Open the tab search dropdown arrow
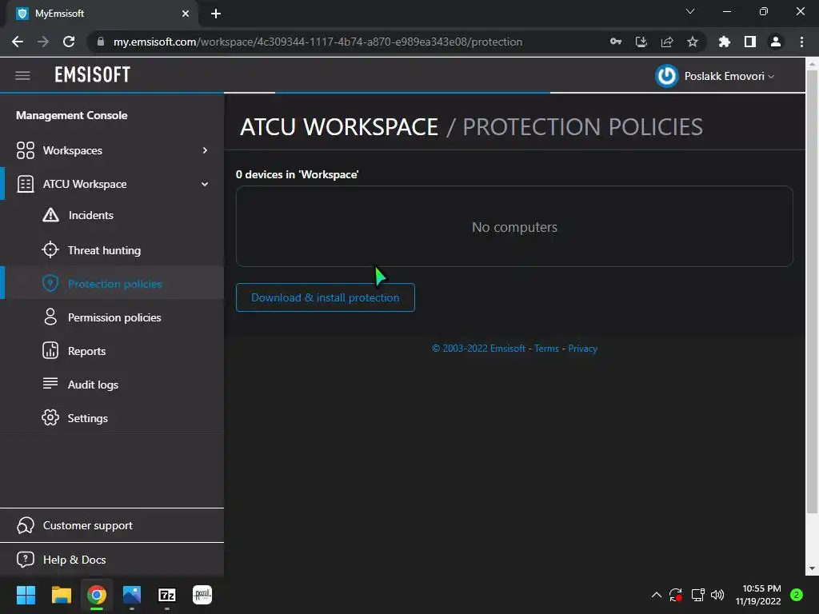The height and width of the screenshot is (614, 819). click(x=690, y=11)
